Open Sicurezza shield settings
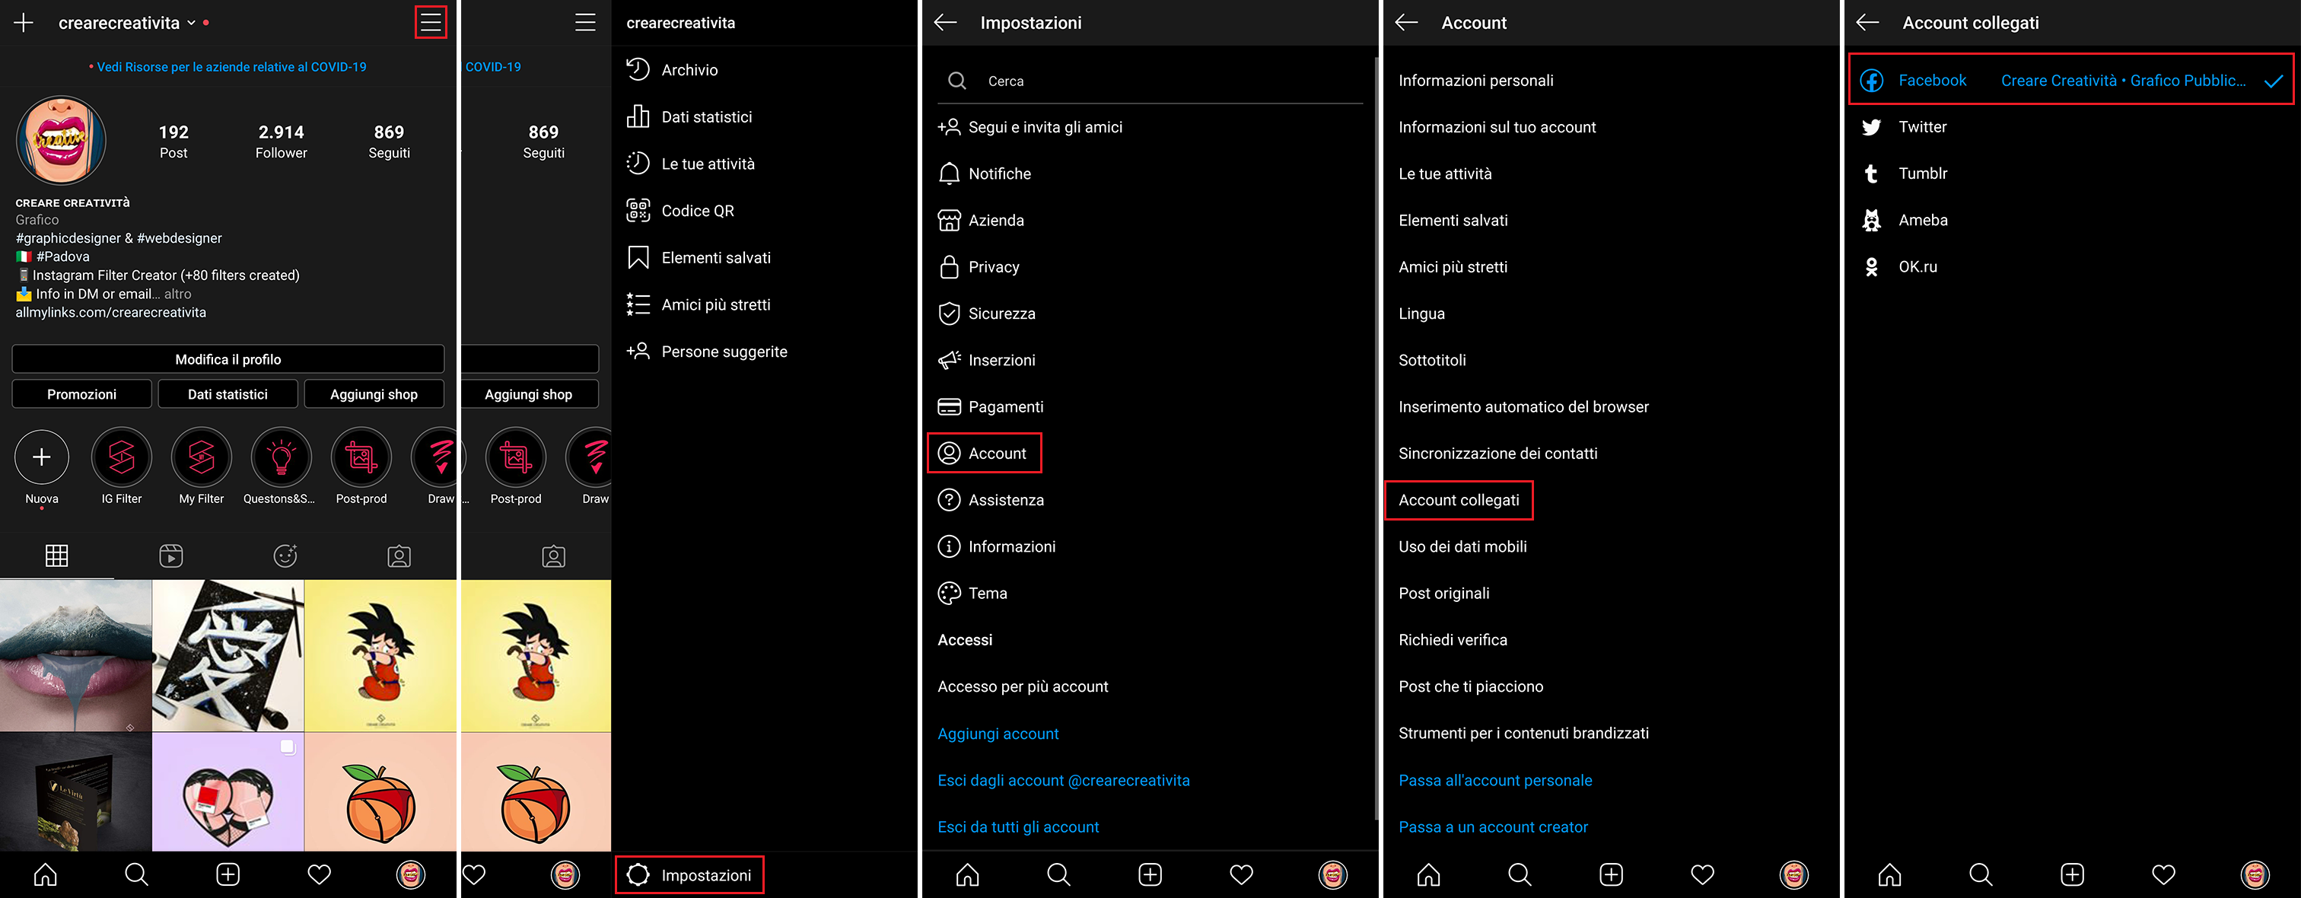Viewport: 2301px width, 898px height. point(986,314)
